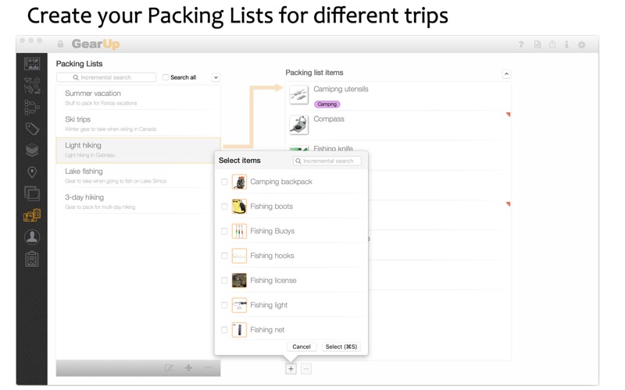Check the Fishing license checkbox

[224, 281]
